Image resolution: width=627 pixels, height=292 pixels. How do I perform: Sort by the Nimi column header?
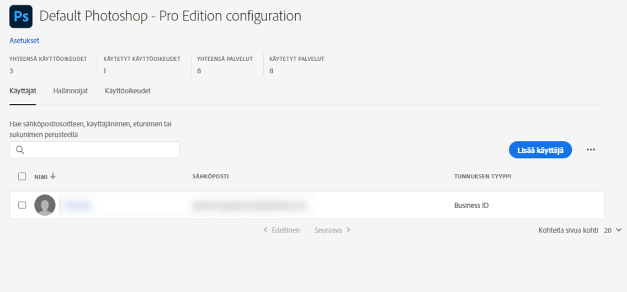pos(41,177)
